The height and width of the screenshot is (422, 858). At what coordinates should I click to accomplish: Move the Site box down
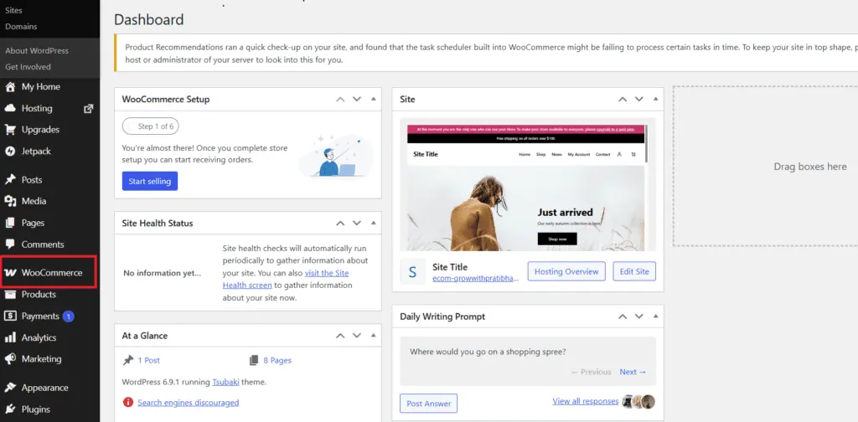638,99
